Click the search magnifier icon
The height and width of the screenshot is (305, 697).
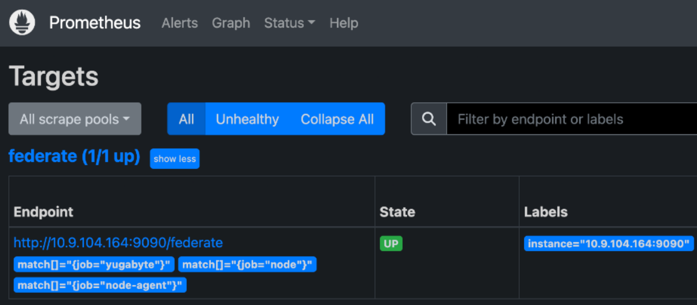click(x=429, y=119)
